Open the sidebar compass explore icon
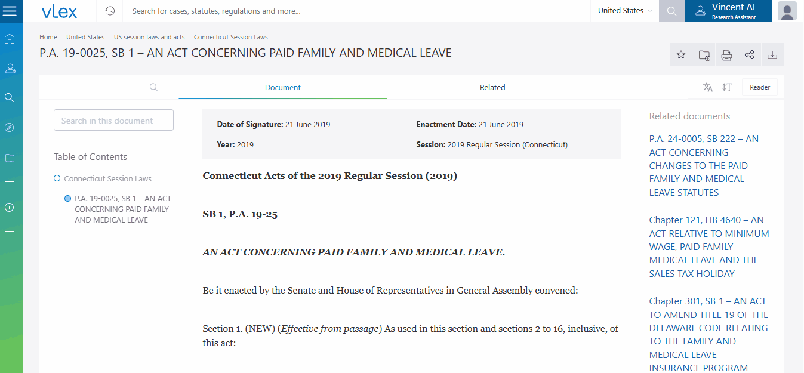The width and height of the screenshot is (804, 373). coord(10,128)
